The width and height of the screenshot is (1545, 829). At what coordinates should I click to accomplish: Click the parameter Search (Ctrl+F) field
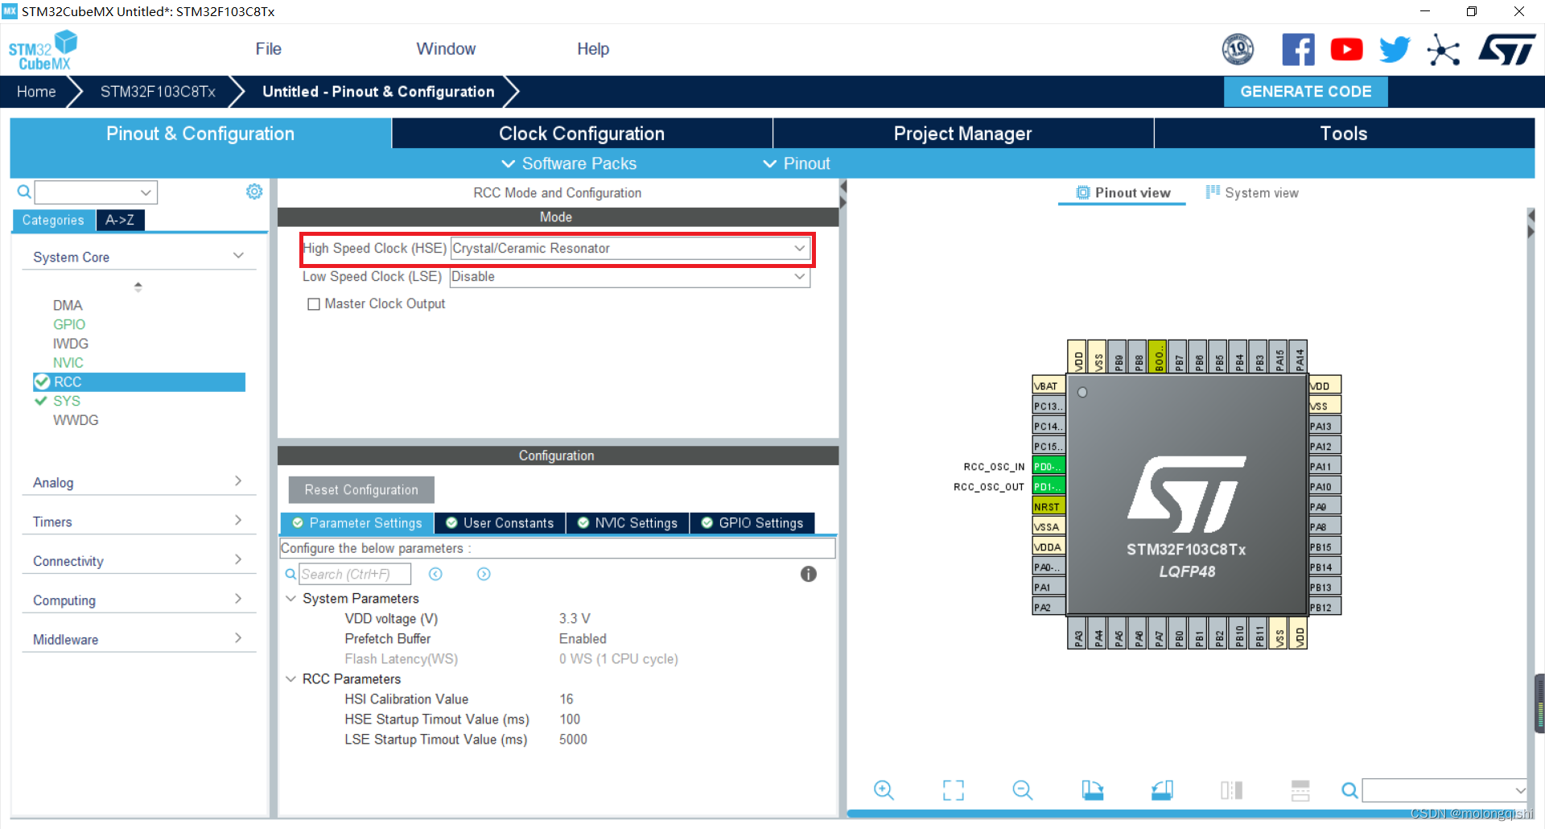[355, 574]
